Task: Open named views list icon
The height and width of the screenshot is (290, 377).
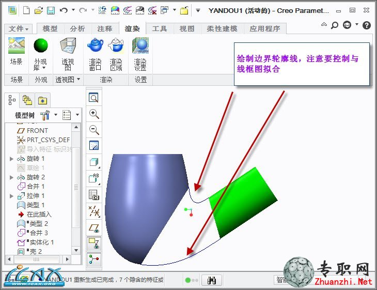Action: click(94, 178)
